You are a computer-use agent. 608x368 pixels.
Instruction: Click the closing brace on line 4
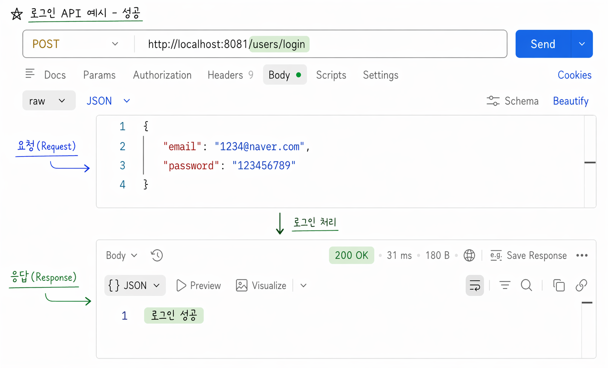(146, 184)
